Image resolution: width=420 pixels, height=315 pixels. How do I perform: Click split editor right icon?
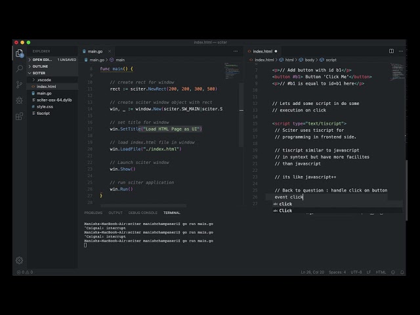pos(391,51)
